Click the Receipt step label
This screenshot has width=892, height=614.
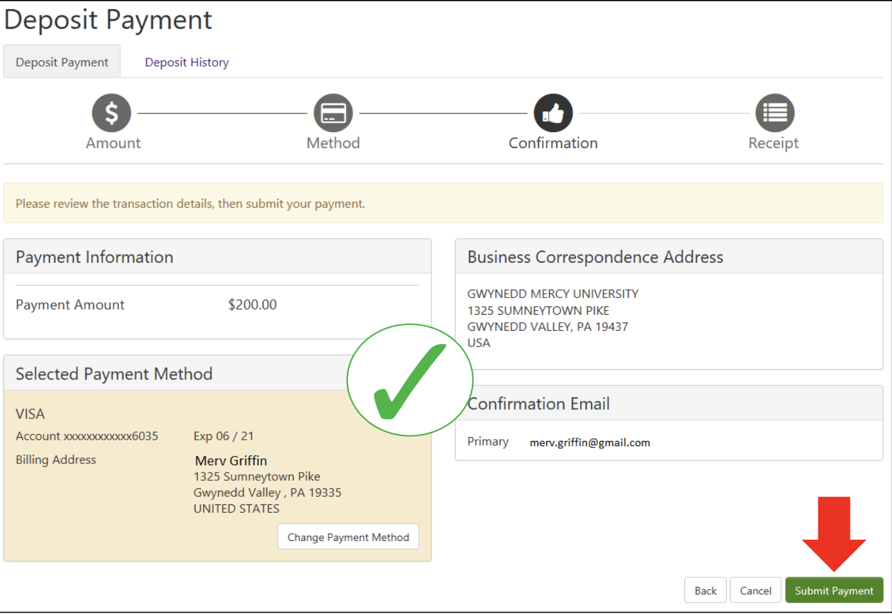click(x=773, y=144)
